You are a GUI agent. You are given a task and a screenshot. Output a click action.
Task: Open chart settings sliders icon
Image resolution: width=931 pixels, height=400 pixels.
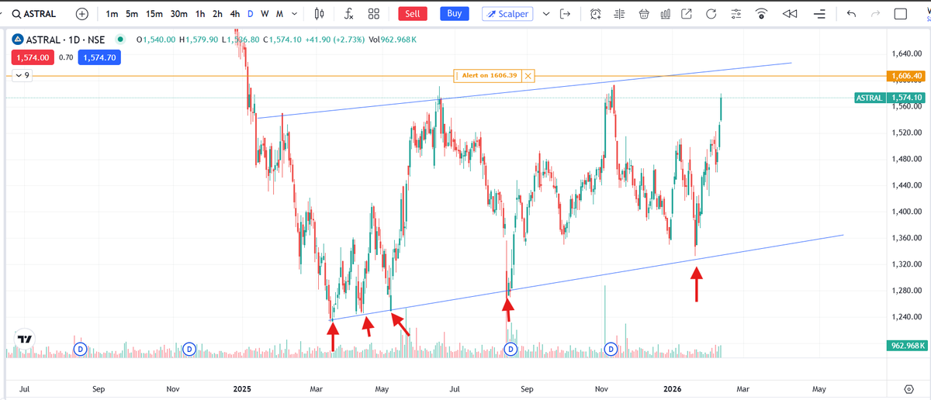pyautogui.click(x=737, y=14)
